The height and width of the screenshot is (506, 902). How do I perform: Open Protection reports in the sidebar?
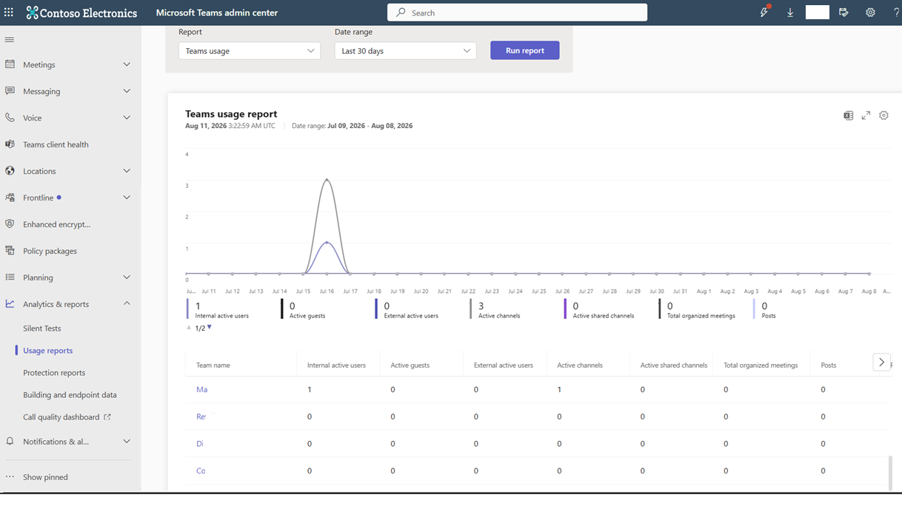coord(54,373)
